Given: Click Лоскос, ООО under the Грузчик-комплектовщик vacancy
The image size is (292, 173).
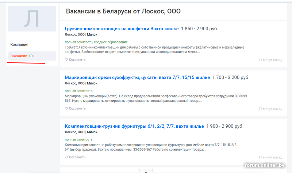Looking at the screenshot, I should pos(74,35).
